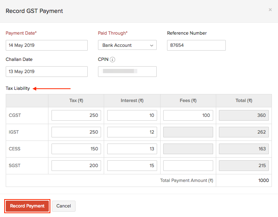Click the CGST Total amount box
Screen dimensions: 278x217
tap(244, 115)
